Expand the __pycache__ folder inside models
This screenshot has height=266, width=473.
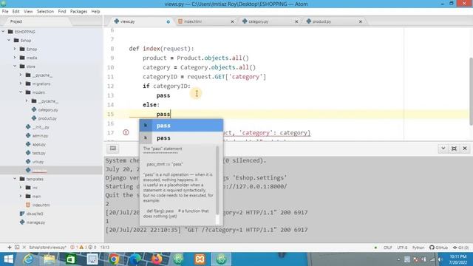click(27, 101)
